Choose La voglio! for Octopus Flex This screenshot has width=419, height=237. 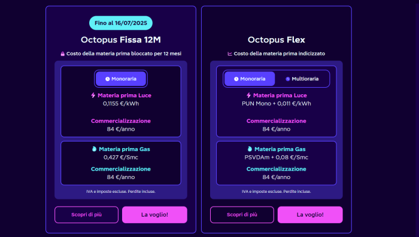tap(310, 214)
